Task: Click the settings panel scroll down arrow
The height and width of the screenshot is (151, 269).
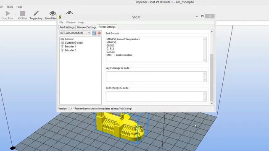Action: click(211, 103)
